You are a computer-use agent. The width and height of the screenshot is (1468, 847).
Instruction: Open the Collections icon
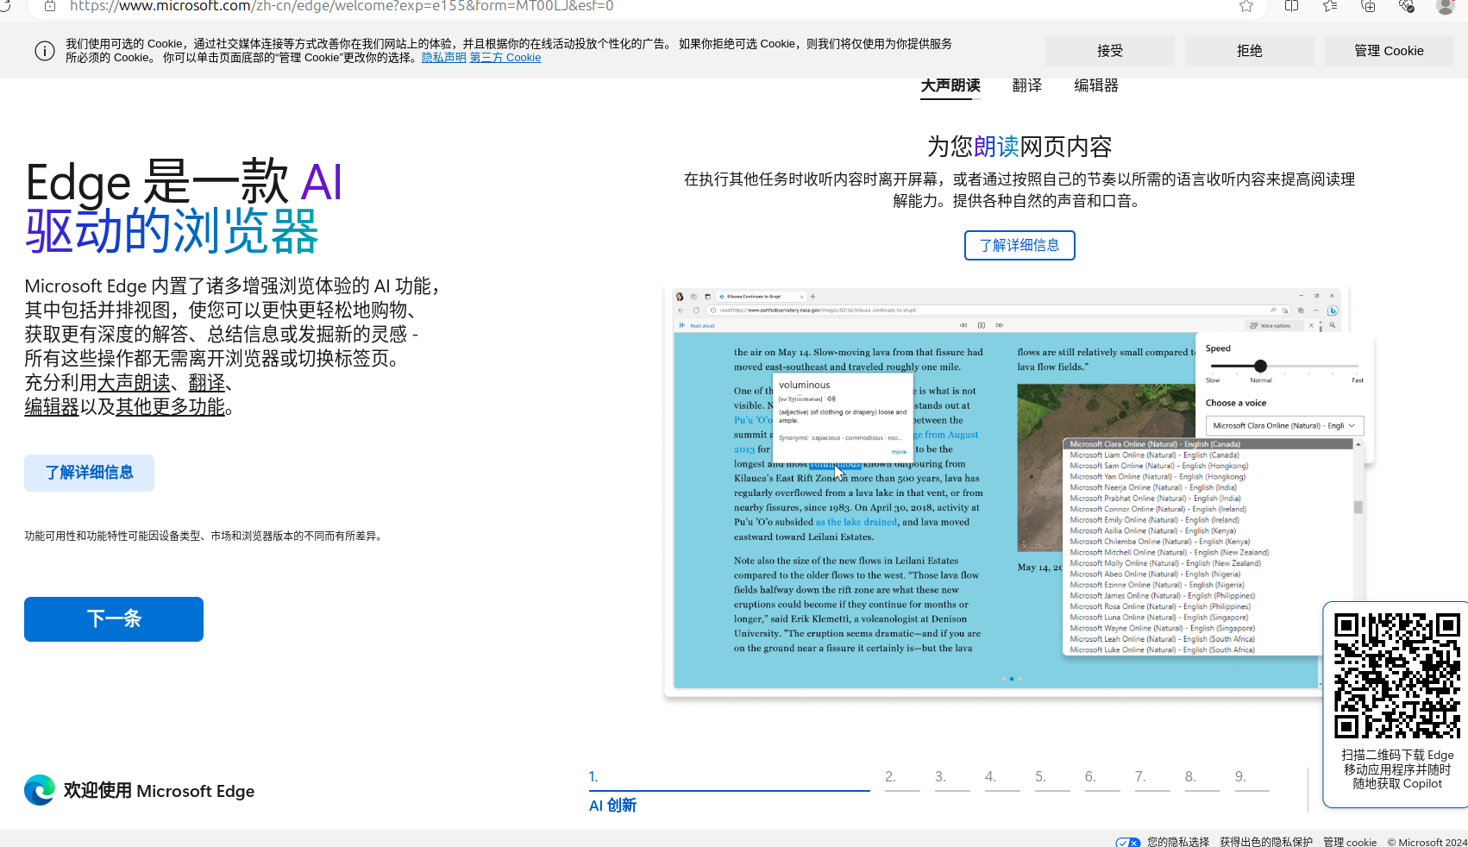coord(1368,6)
